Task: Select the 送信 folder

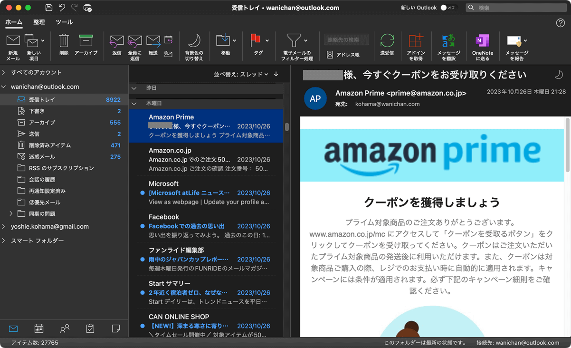Action: (x=64, y=134)
